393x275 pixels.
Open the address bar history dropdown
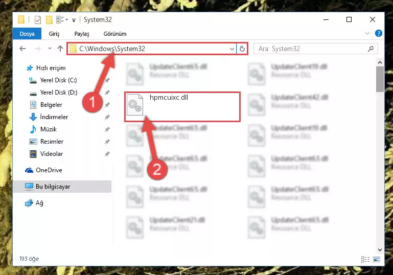click(x=232, y=49)
